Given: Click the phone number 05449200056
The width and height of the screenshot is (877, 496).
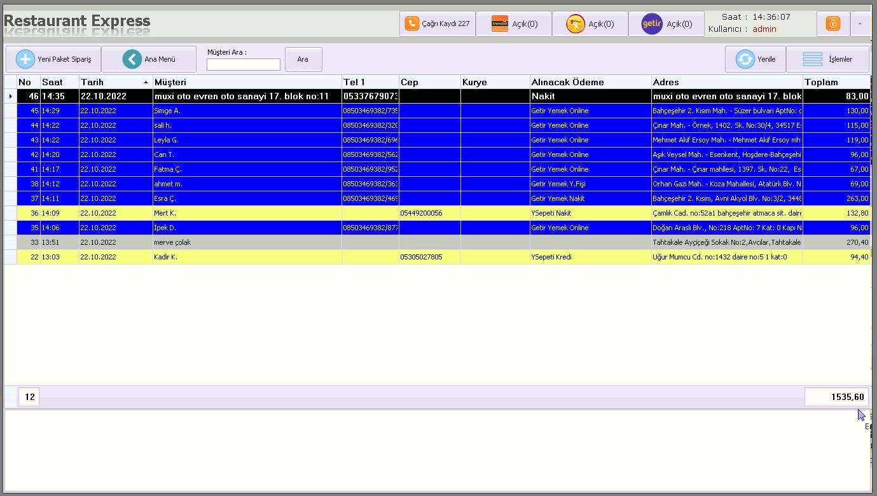Looking at the screenshot, I should pyautogui.click(x=421, y=213).
